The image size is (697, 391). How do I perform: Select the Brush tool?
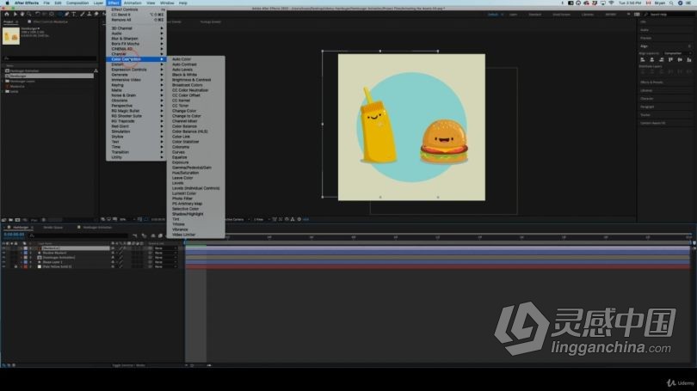(x=83, y=15)
